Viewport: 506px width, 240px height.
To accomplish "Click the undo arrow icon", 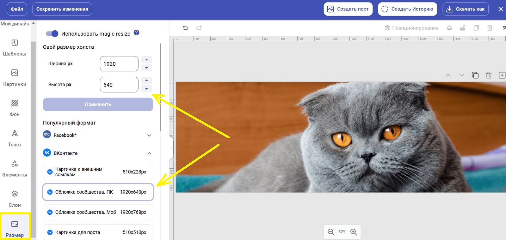I will point(186,28).
